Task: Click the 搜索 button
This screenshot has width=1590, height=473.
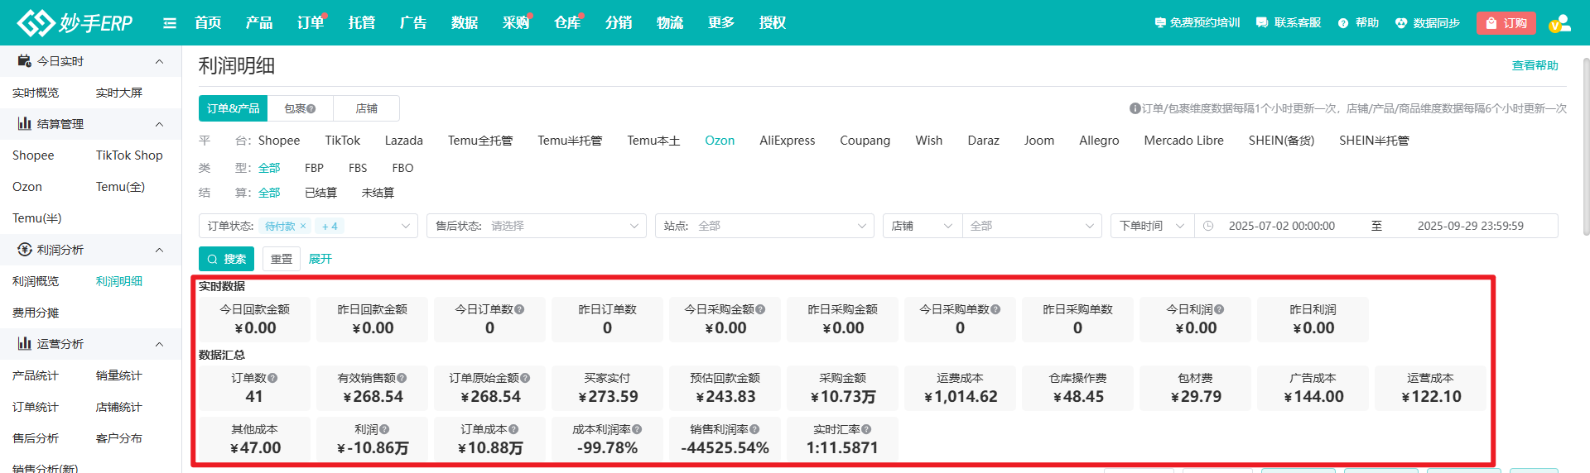Action: tap(226, 259)
